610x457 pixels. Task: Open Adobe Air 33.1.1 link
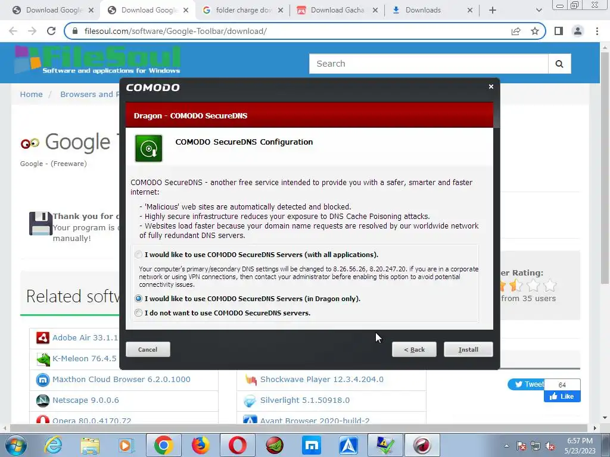[x=85, y=338]
